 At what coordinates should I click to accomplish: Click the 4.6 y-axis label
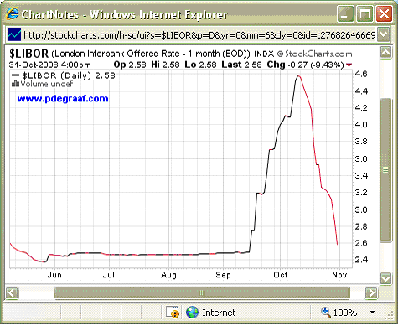[361, 74]
